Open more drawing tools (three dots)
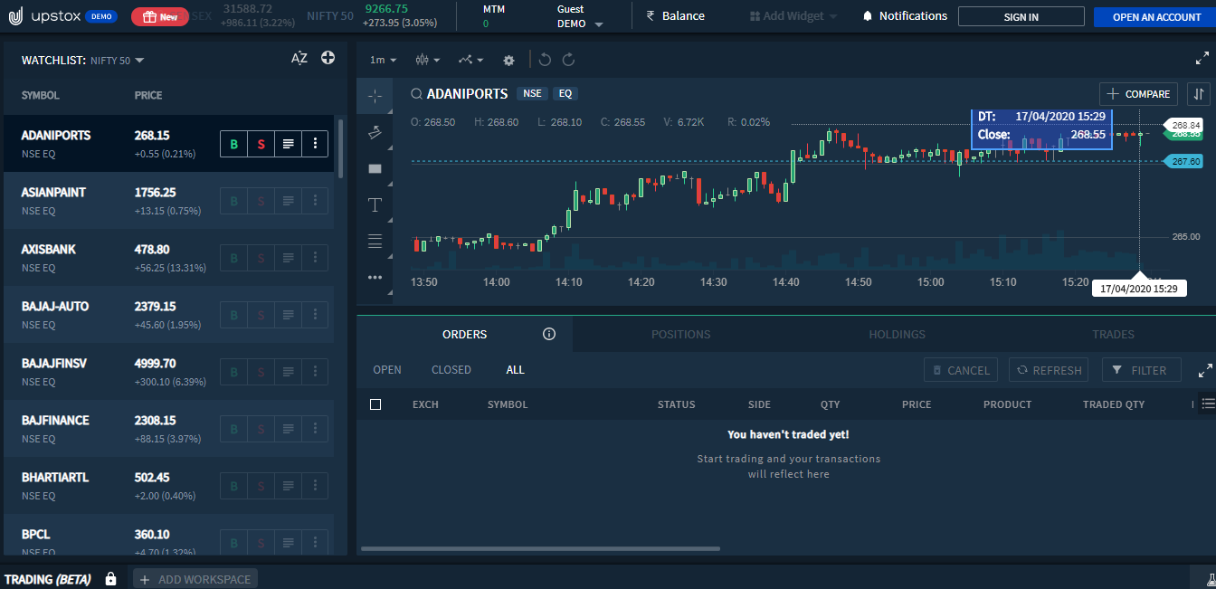 point(375,277)
